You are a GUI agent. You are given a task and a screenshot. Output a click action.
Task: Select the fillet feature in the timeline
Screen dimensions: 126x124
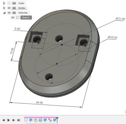point(36,120)
